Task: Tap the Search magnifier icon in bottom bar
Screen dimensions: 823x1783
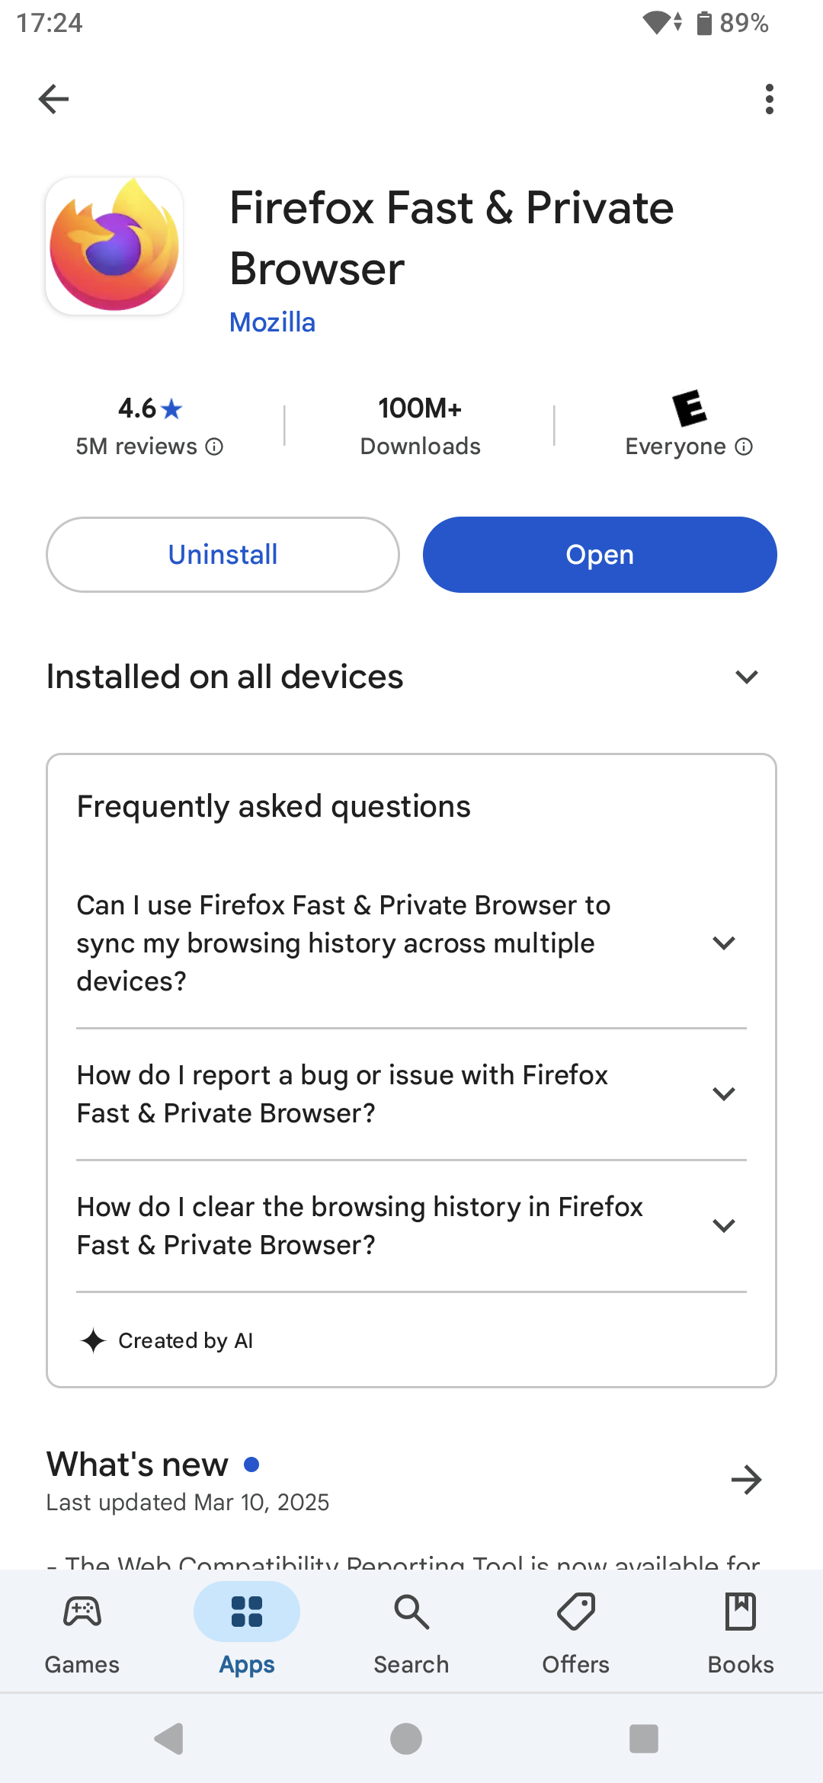Action: tap(411, 1612)
